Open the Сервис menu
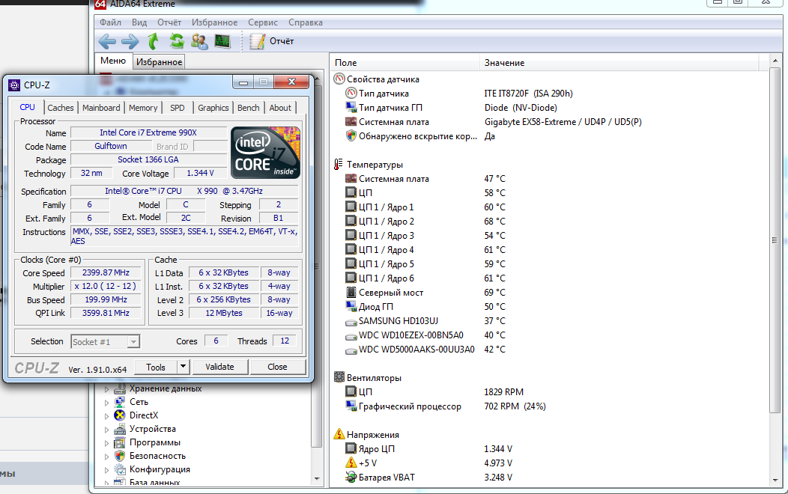The image size is (788, 494). click(262, 22)
